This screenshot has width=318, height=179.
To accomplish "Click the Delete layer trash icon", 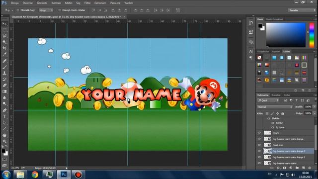I will click(310, 168).
